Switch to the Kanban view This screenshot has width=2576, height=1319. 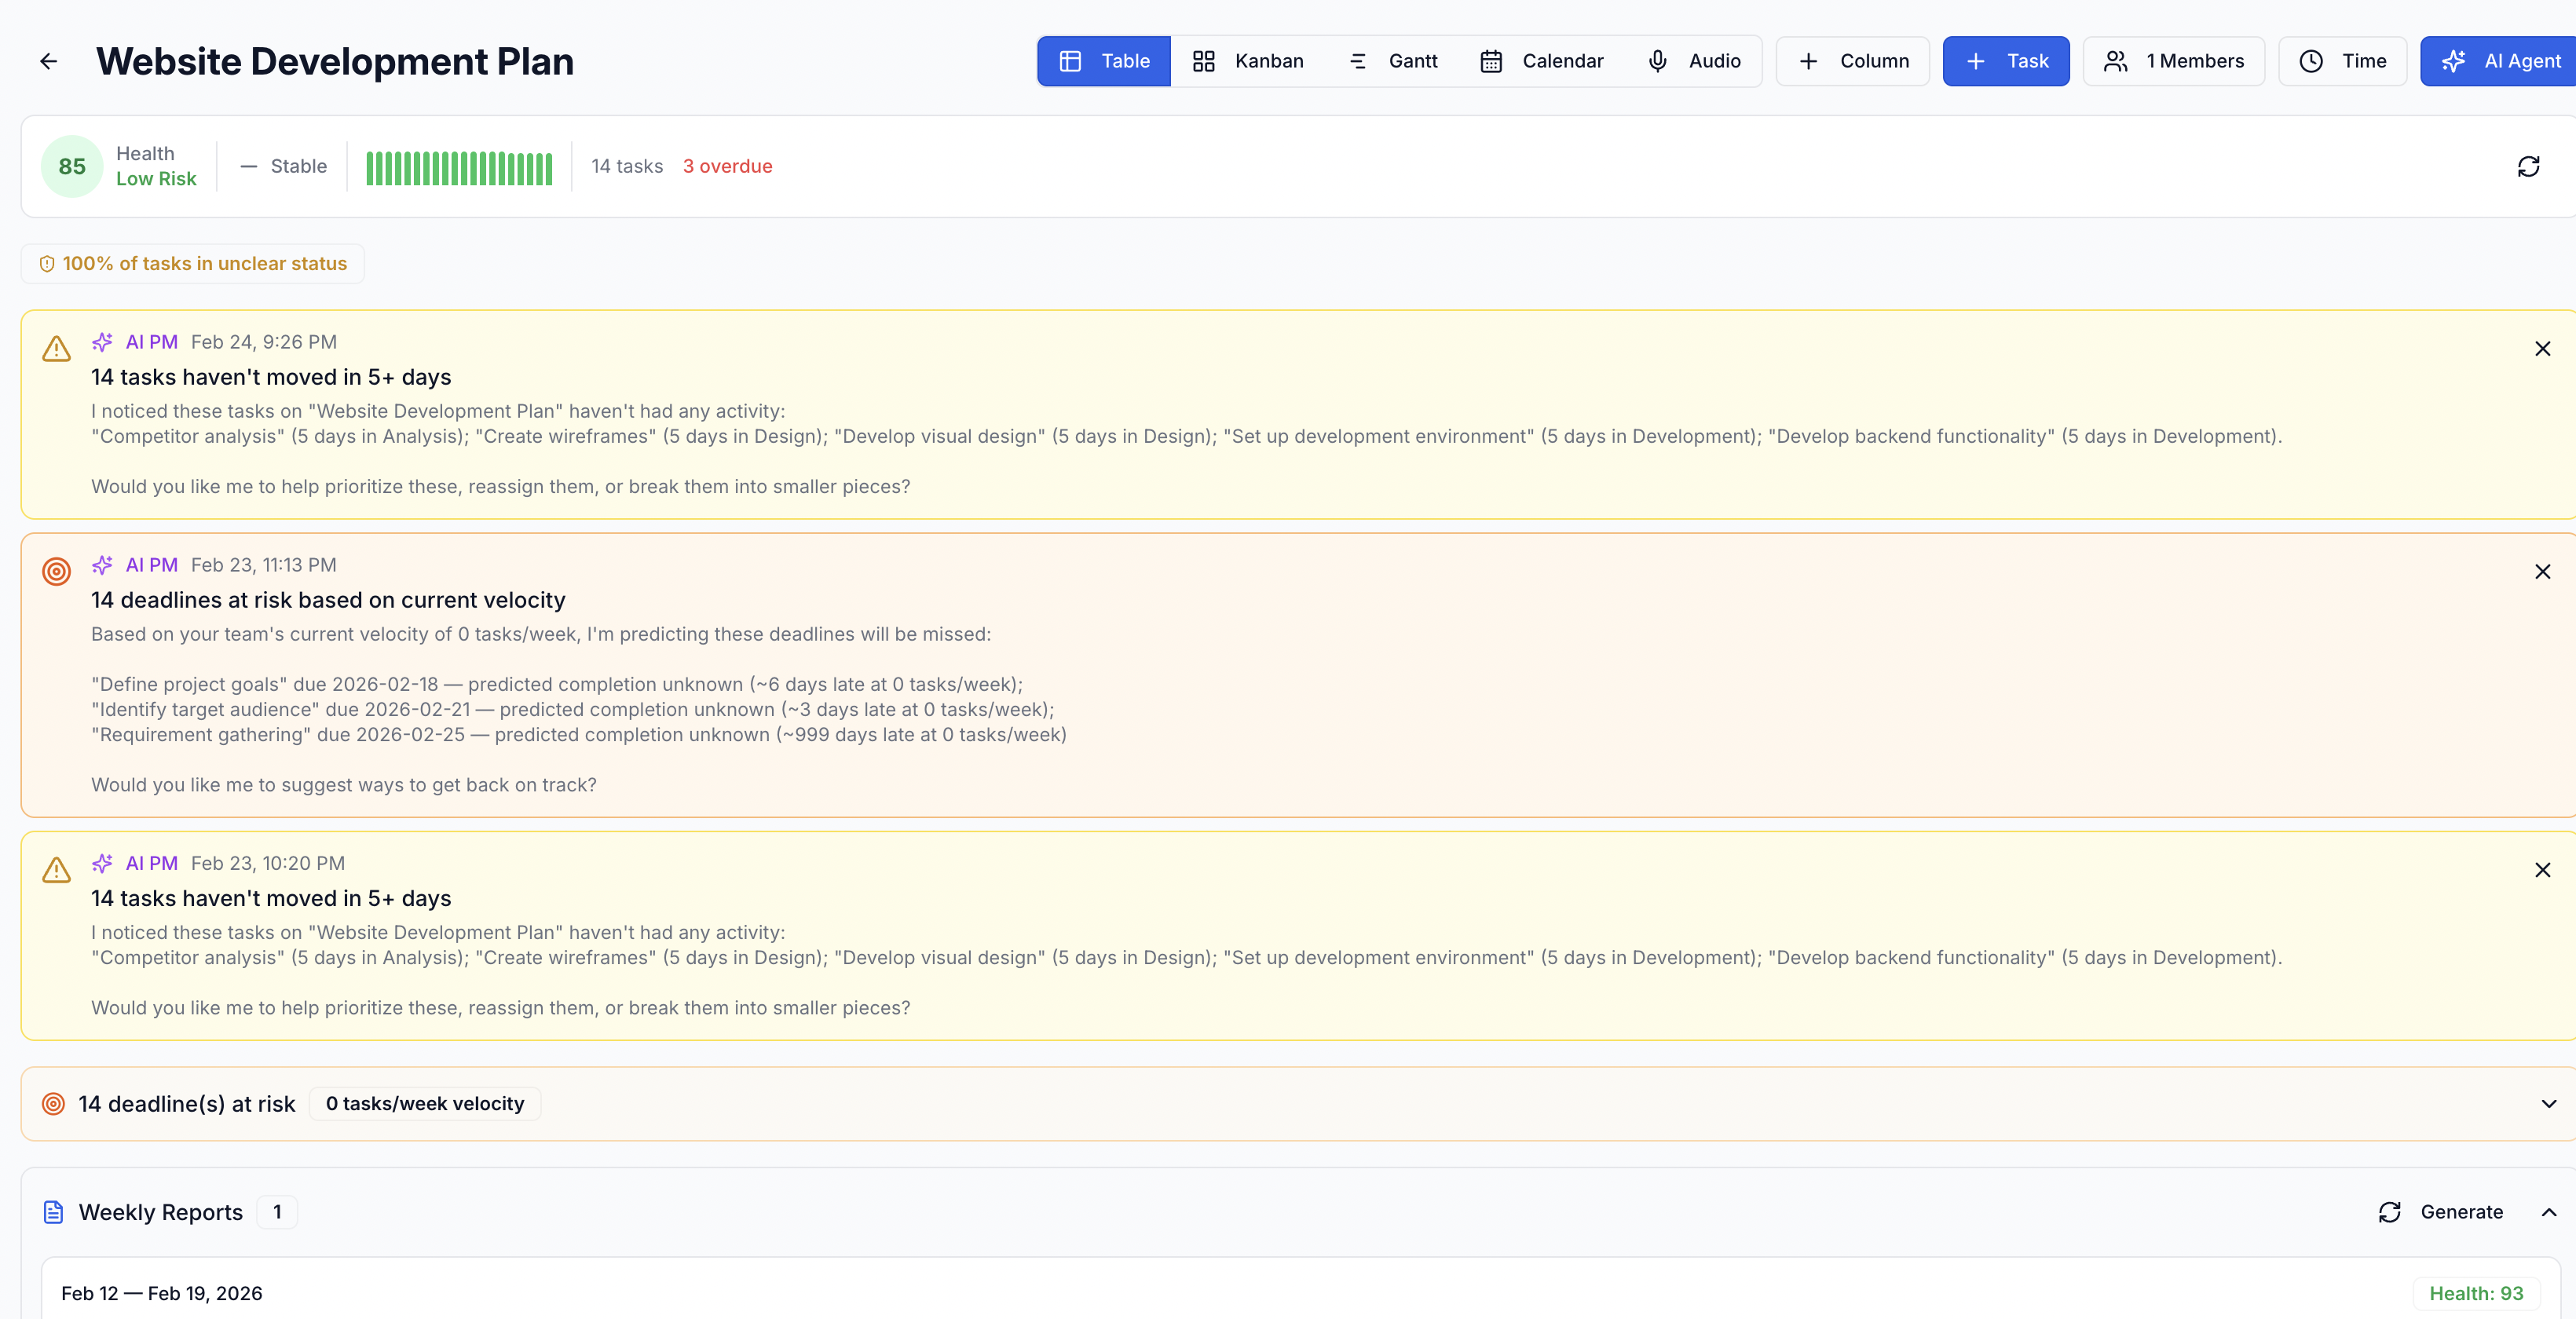pos(1248,61)
